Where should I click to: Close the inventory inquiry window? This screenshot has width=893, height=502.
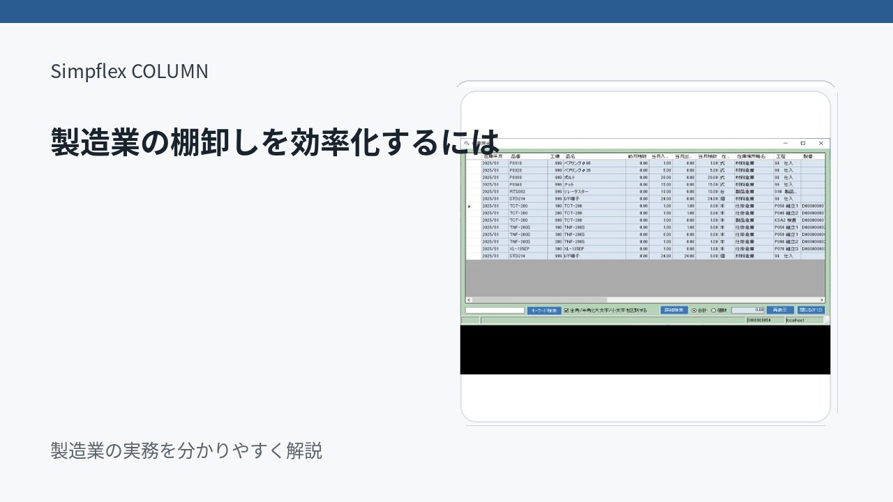click(x=821, y=143)
